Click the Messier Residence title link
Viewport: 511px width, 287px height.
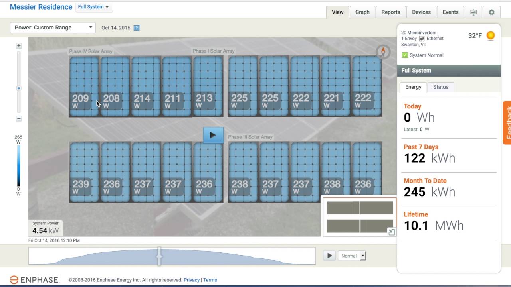click(x=41, y=7)
